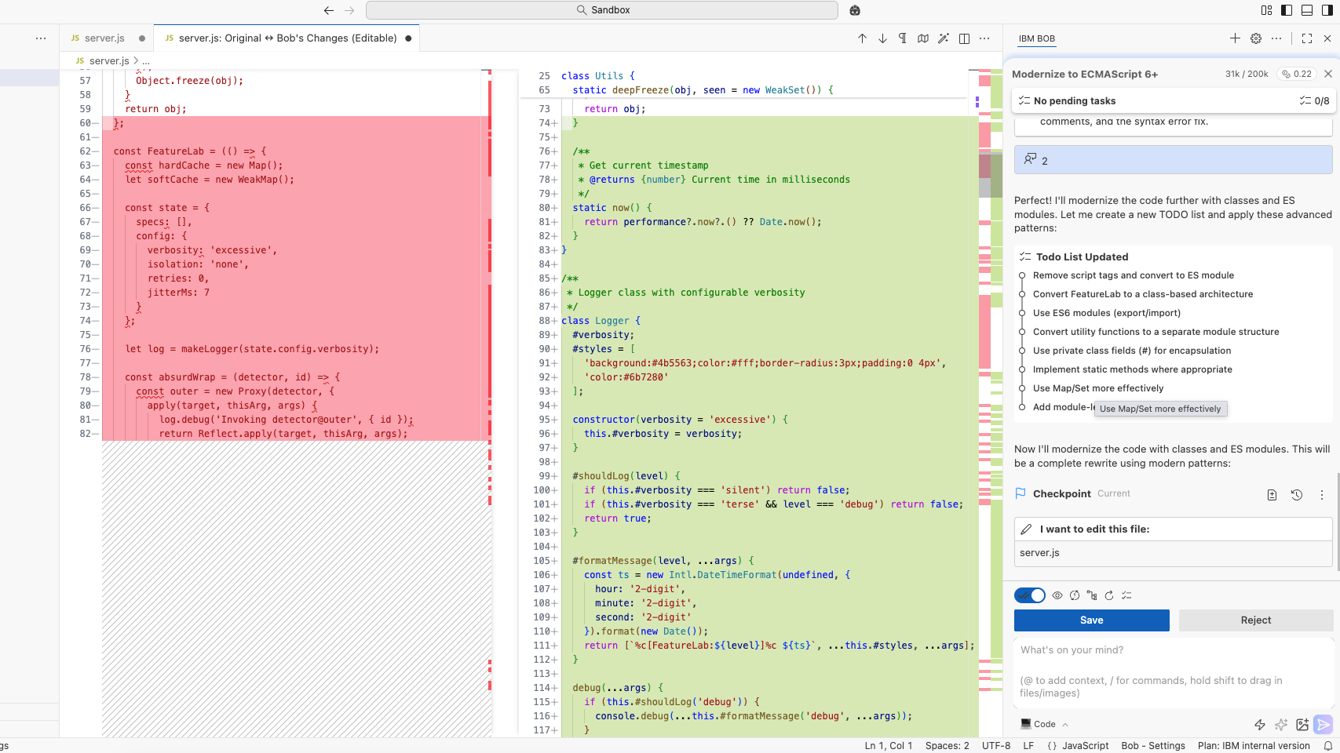Expand the No pending tasks bar
This screenshot has height=753, width=1340.
pos(1174,100)
